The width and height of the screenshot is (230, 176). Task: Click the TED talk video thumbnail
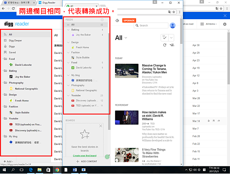(127, 118)
